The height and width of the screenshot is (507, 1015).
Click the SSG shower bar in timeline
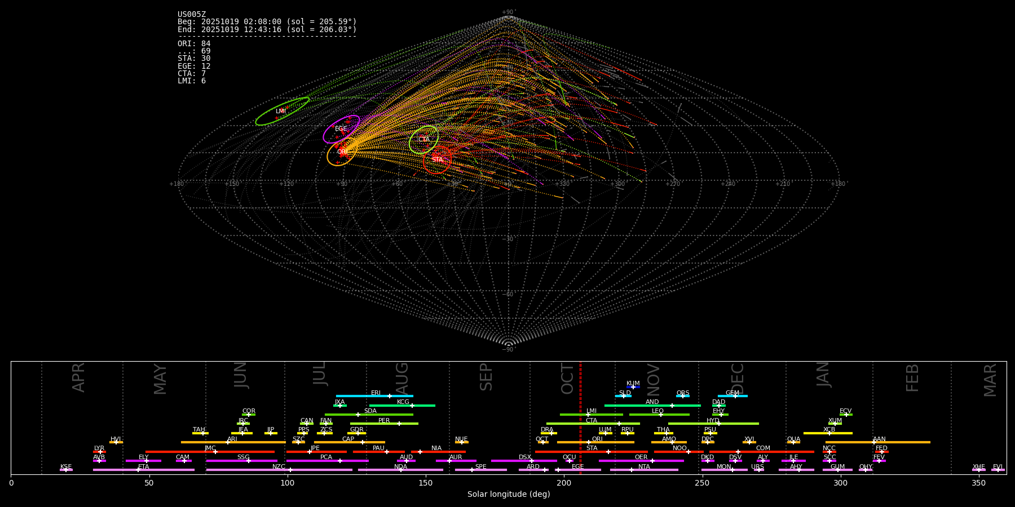(241, 461)
